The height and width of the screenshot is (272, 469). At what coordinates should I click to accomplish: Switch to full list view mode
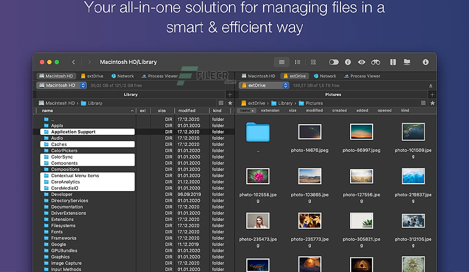click(x=282, y=62)
